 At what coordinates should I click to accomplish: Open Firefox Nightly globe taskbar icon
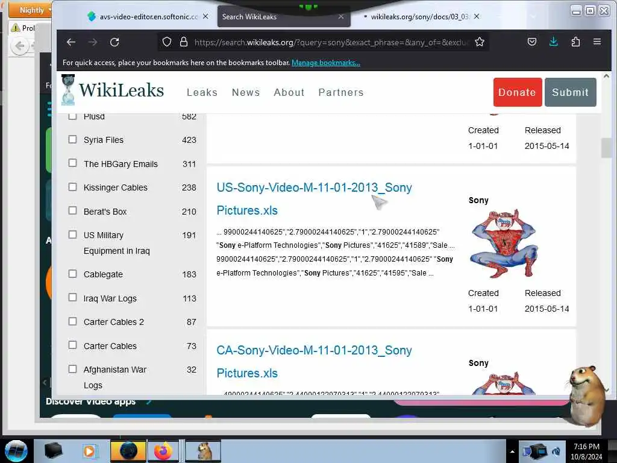(128, 451)
